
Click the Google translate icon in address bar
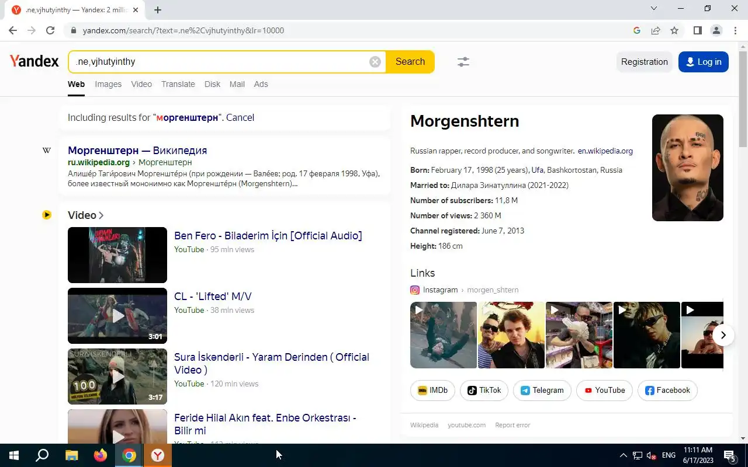[x=637, y=30]
